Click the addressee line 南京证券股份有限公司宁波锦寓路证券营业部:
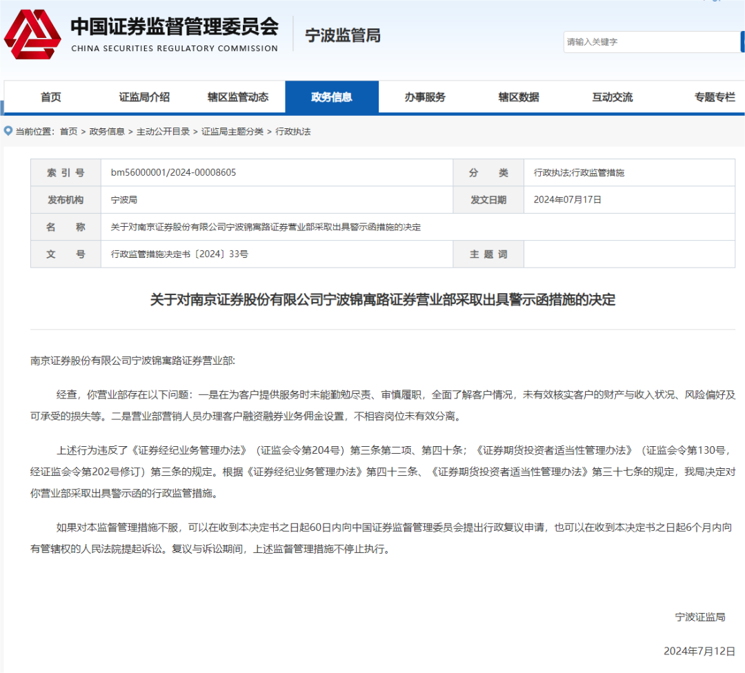Viewport: 745px width, 673px height. pyautogui.click(x=132, y=361)
